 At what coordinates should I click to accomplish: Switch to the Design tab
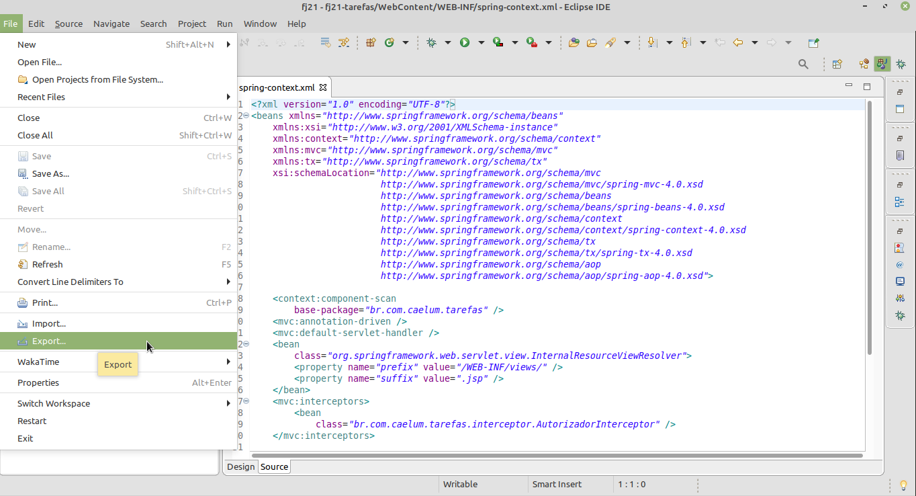[x=240, y=466]
